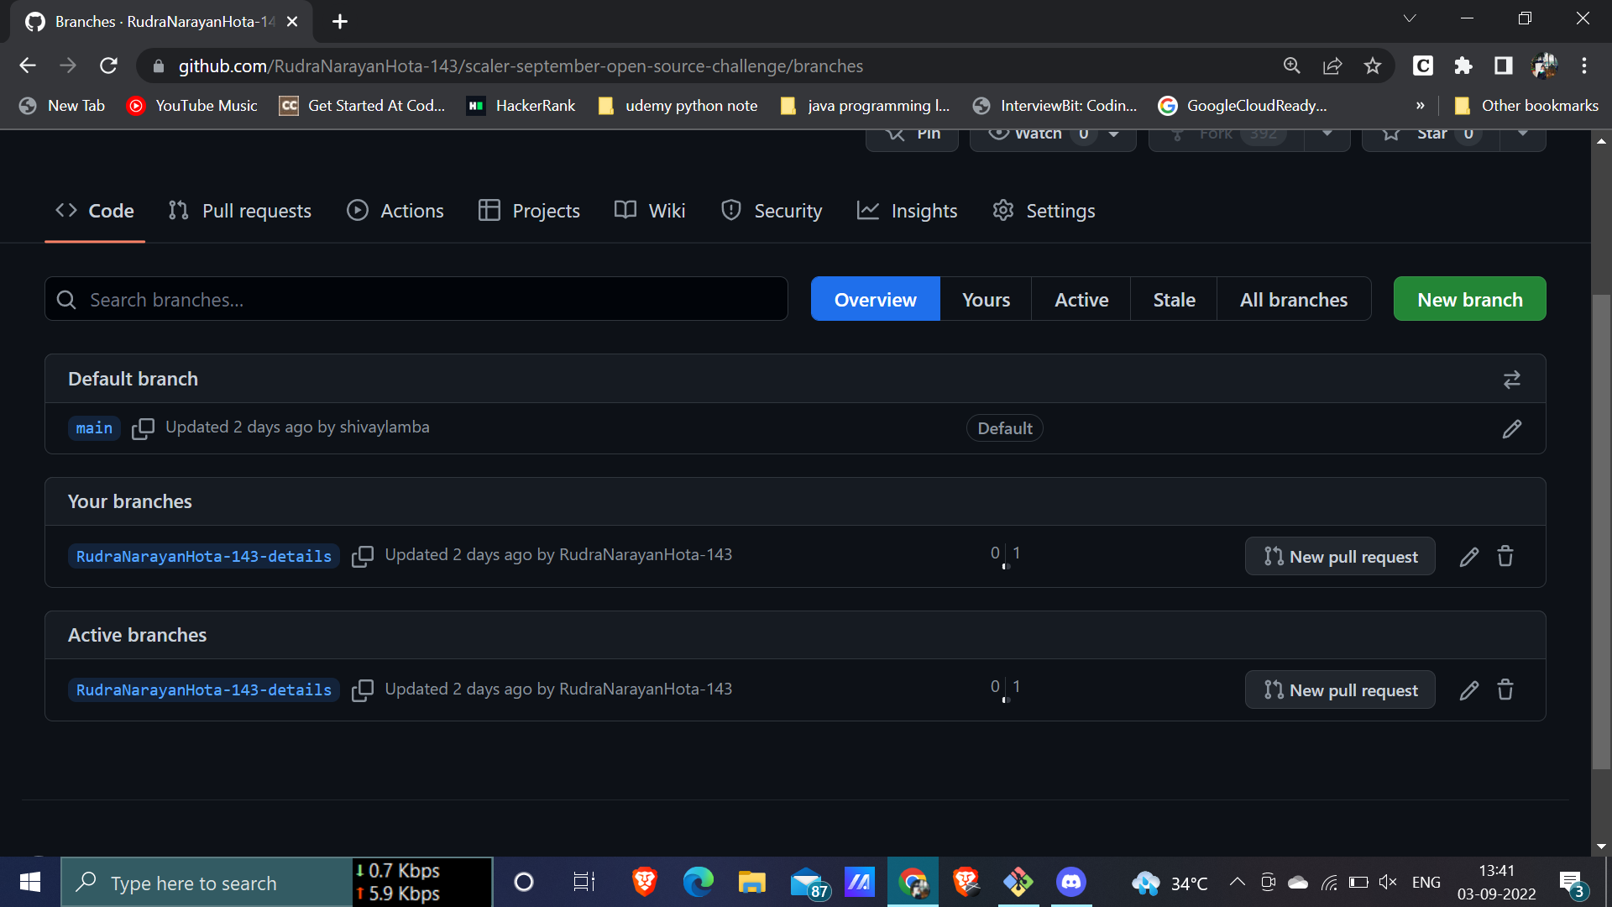
Task: Show hidden bookmarks with the chevron
Action: click(1421, 106)
